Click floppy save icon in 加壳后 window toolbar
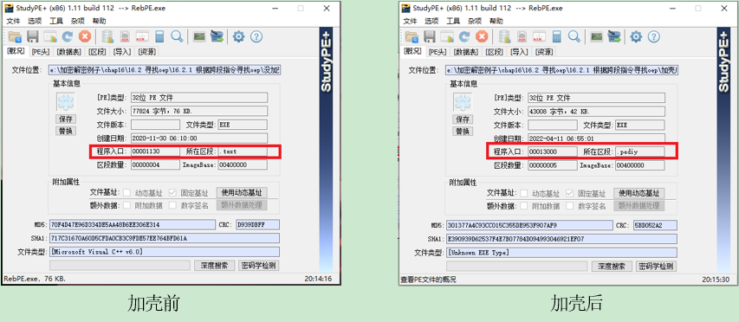The height and width of the screenshot is (322, 739). pyautogui.click(x=430, y=36)
